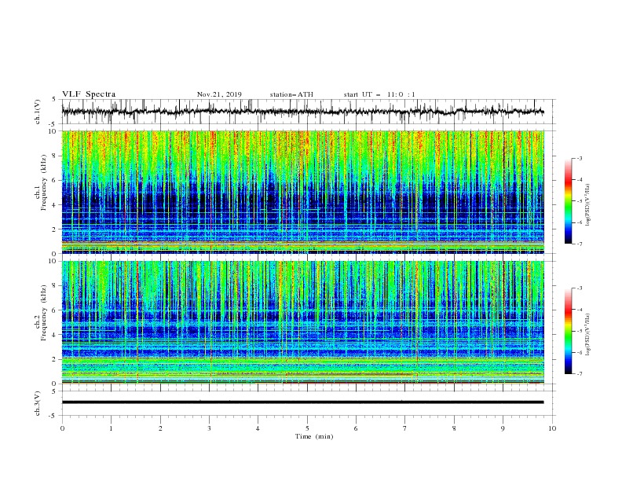
Task: Click the time axis tick label '8'
Action: (454, 428)
